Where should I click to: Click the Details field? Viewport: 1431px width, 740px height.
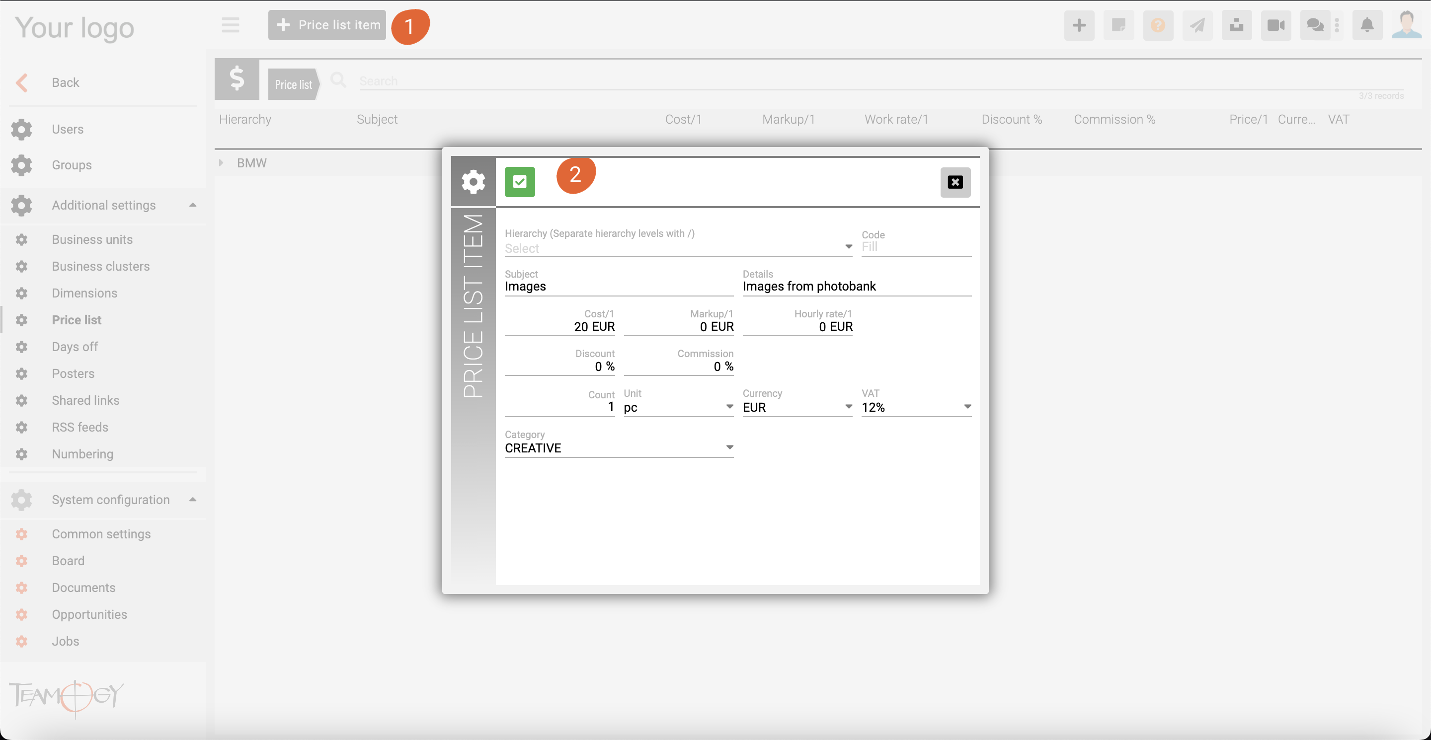pos(857,287)
